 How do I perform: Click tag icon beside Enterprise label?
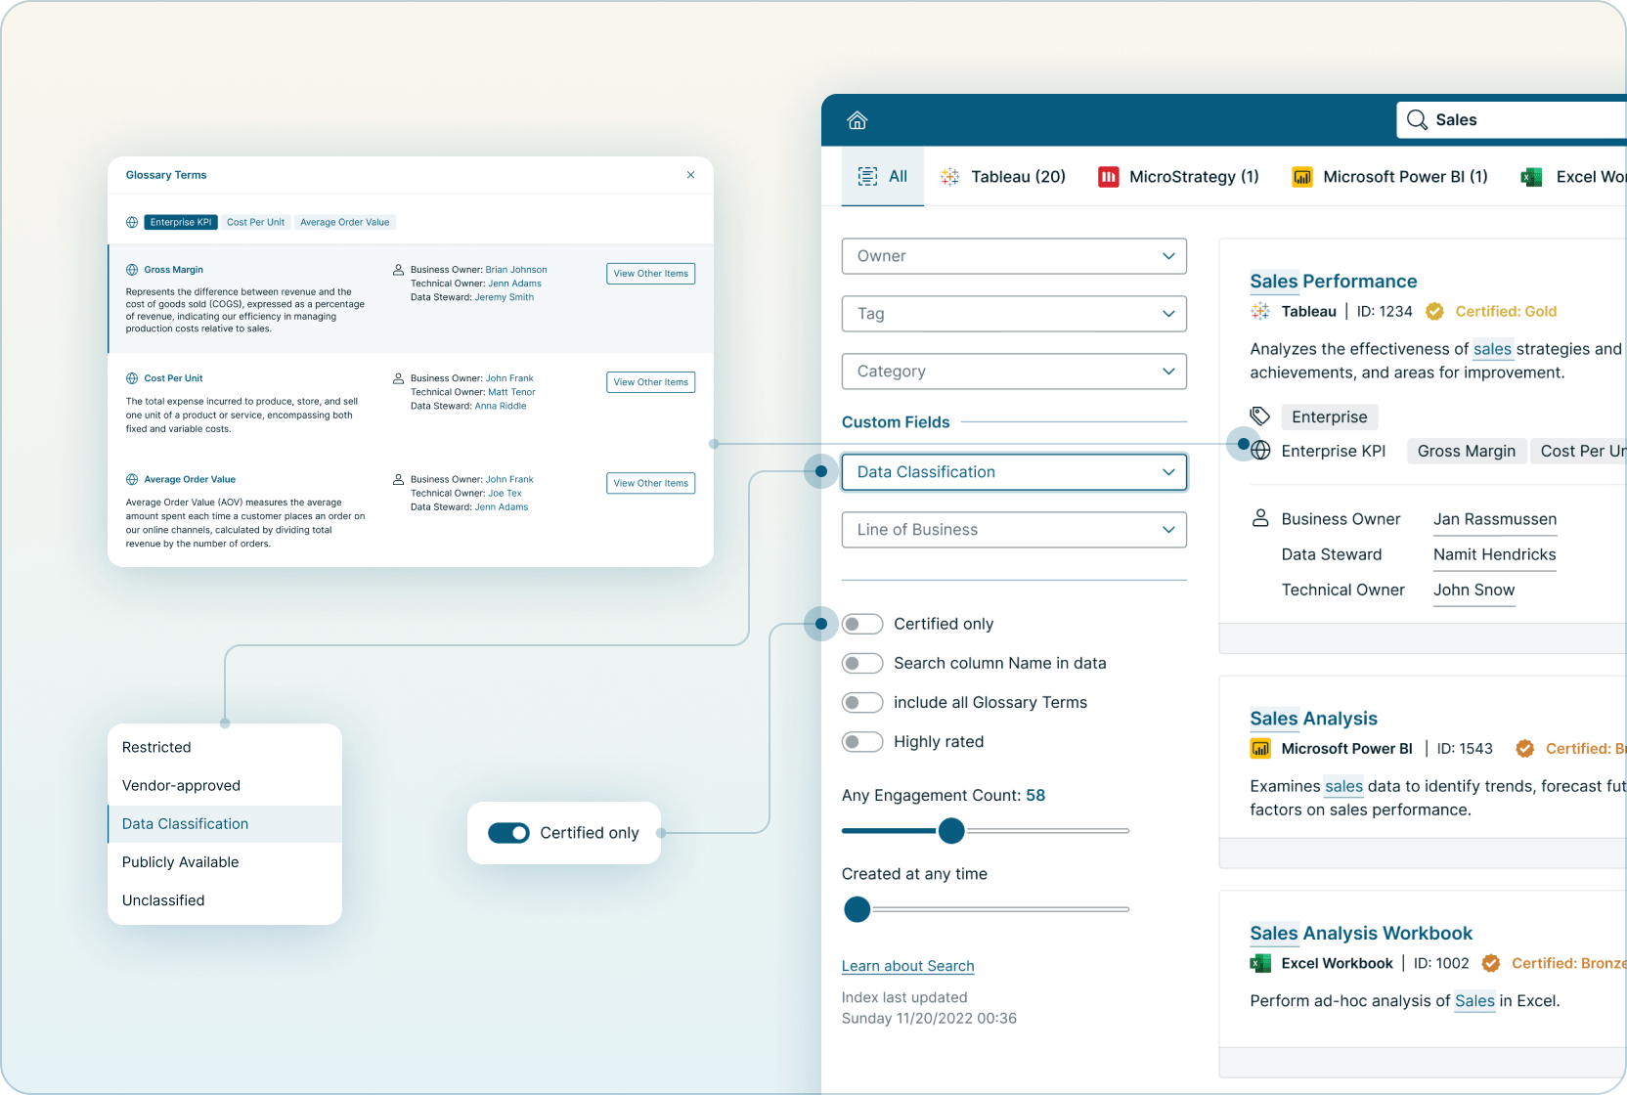coord(1260,416)
